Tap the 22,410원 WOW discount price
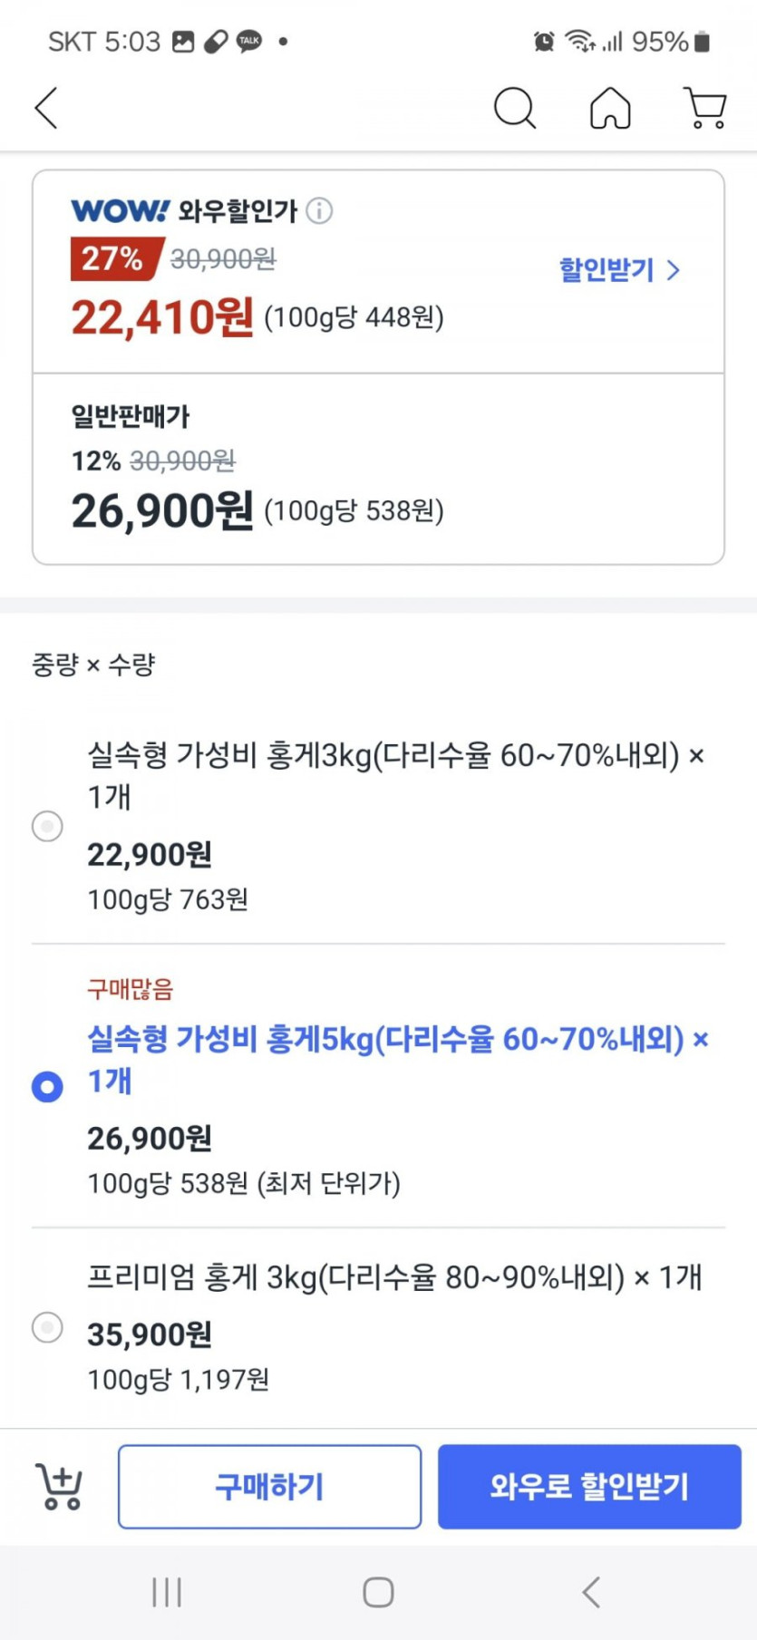757x1640 pixels. click(163, 317)
